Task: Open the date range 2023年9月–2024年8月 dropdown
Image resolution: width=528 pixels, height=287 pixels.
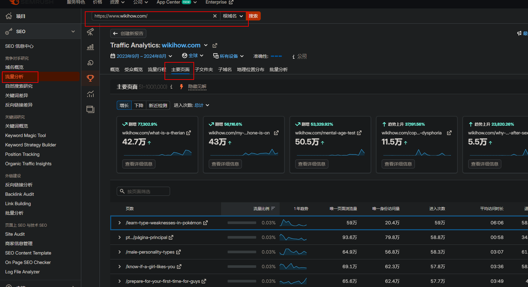Action: (141, 56)
